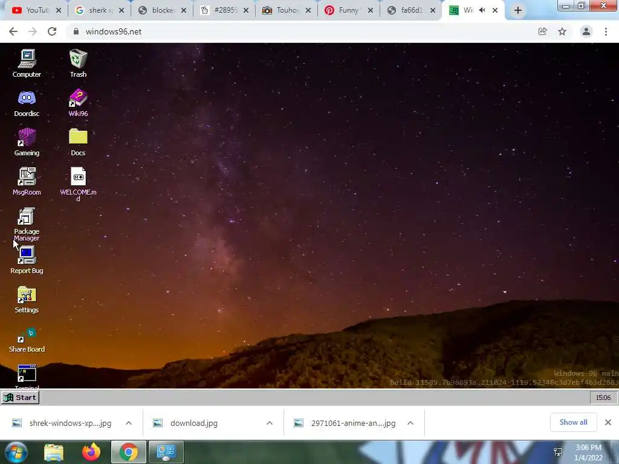Launch the Package Manager icon

pos(27,224)
